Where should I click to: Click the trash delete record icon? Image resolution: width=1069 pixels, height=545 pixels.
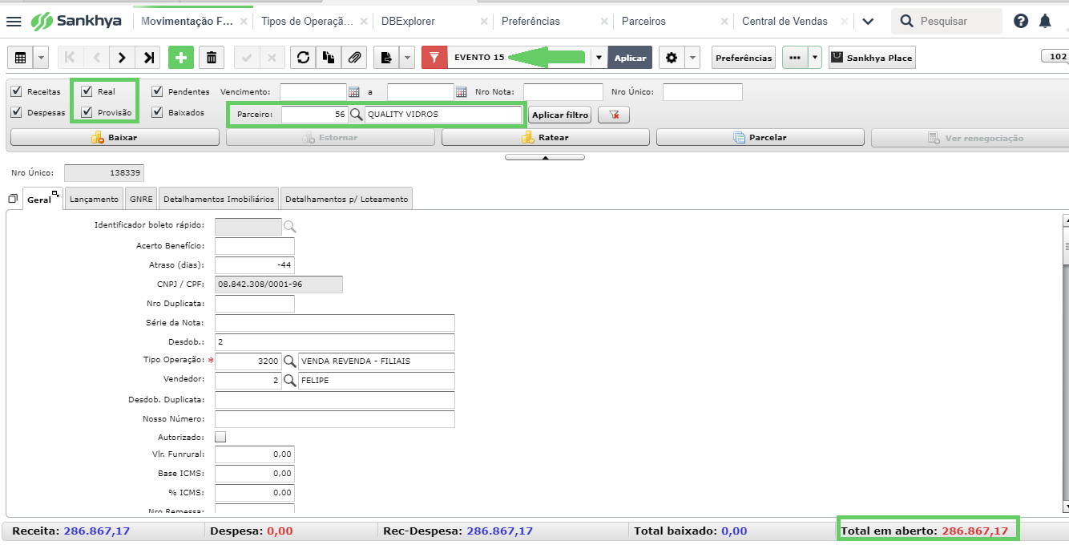coord(212,58)
